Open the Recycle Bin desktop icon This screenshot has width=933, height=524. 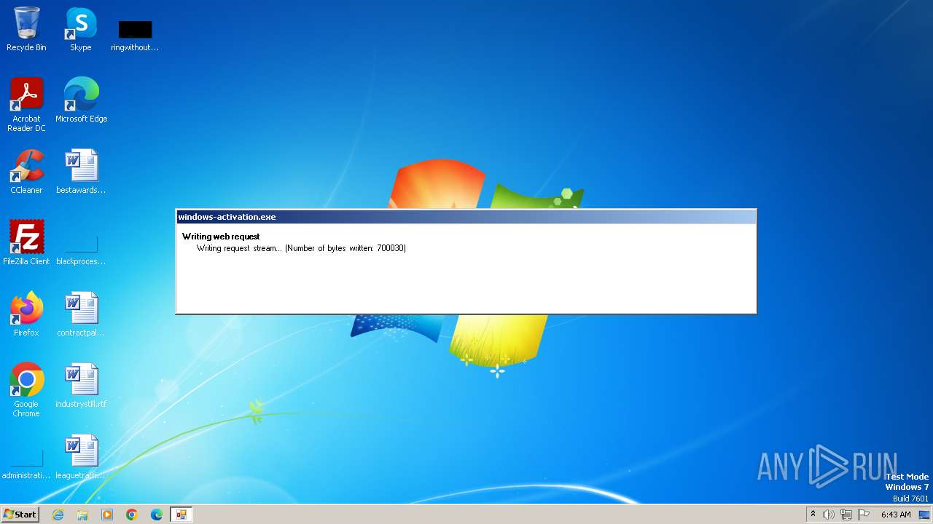[26, 29]
